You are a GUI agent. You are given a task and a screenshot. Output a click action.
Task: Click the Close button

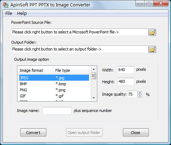tap(136, 133)
